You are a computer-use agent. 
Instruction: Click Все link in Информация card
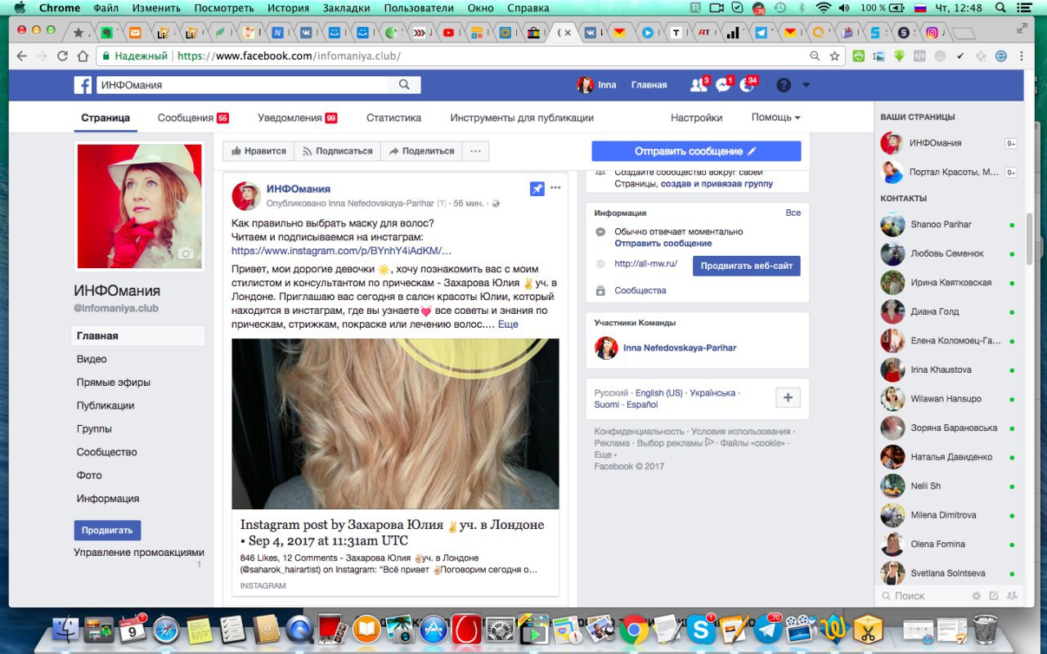[x=793, y=213]
